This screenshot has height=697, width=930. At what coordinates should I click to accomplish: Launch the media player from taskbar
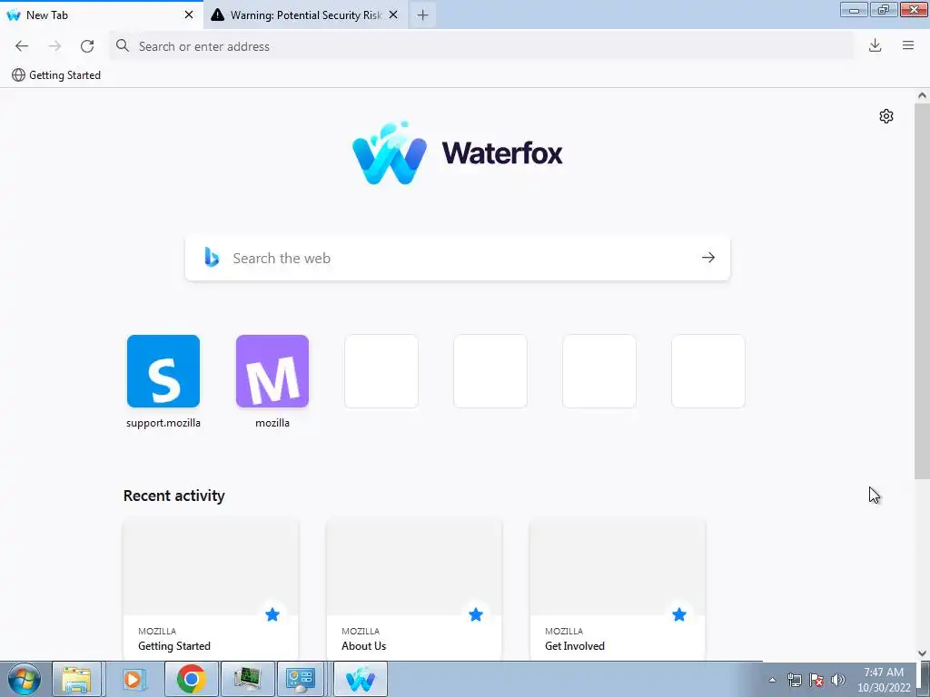pyautogui.click(x=134, y=679)
